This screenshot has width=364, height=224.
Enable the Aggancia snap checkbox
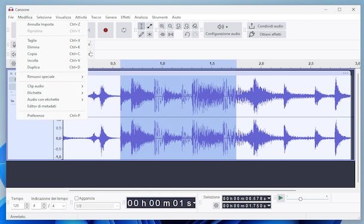[76, 198]
